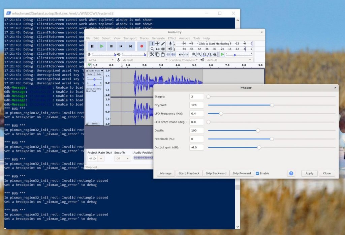Open the playback device 'default' dropdown
The image size is (345, 235).
tap(229, 60)
